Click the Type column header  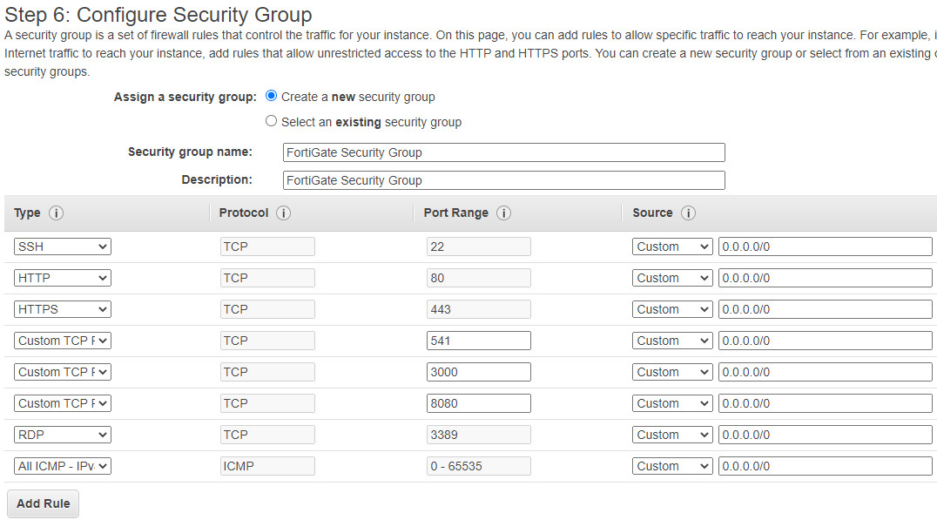tap(27, 213)
